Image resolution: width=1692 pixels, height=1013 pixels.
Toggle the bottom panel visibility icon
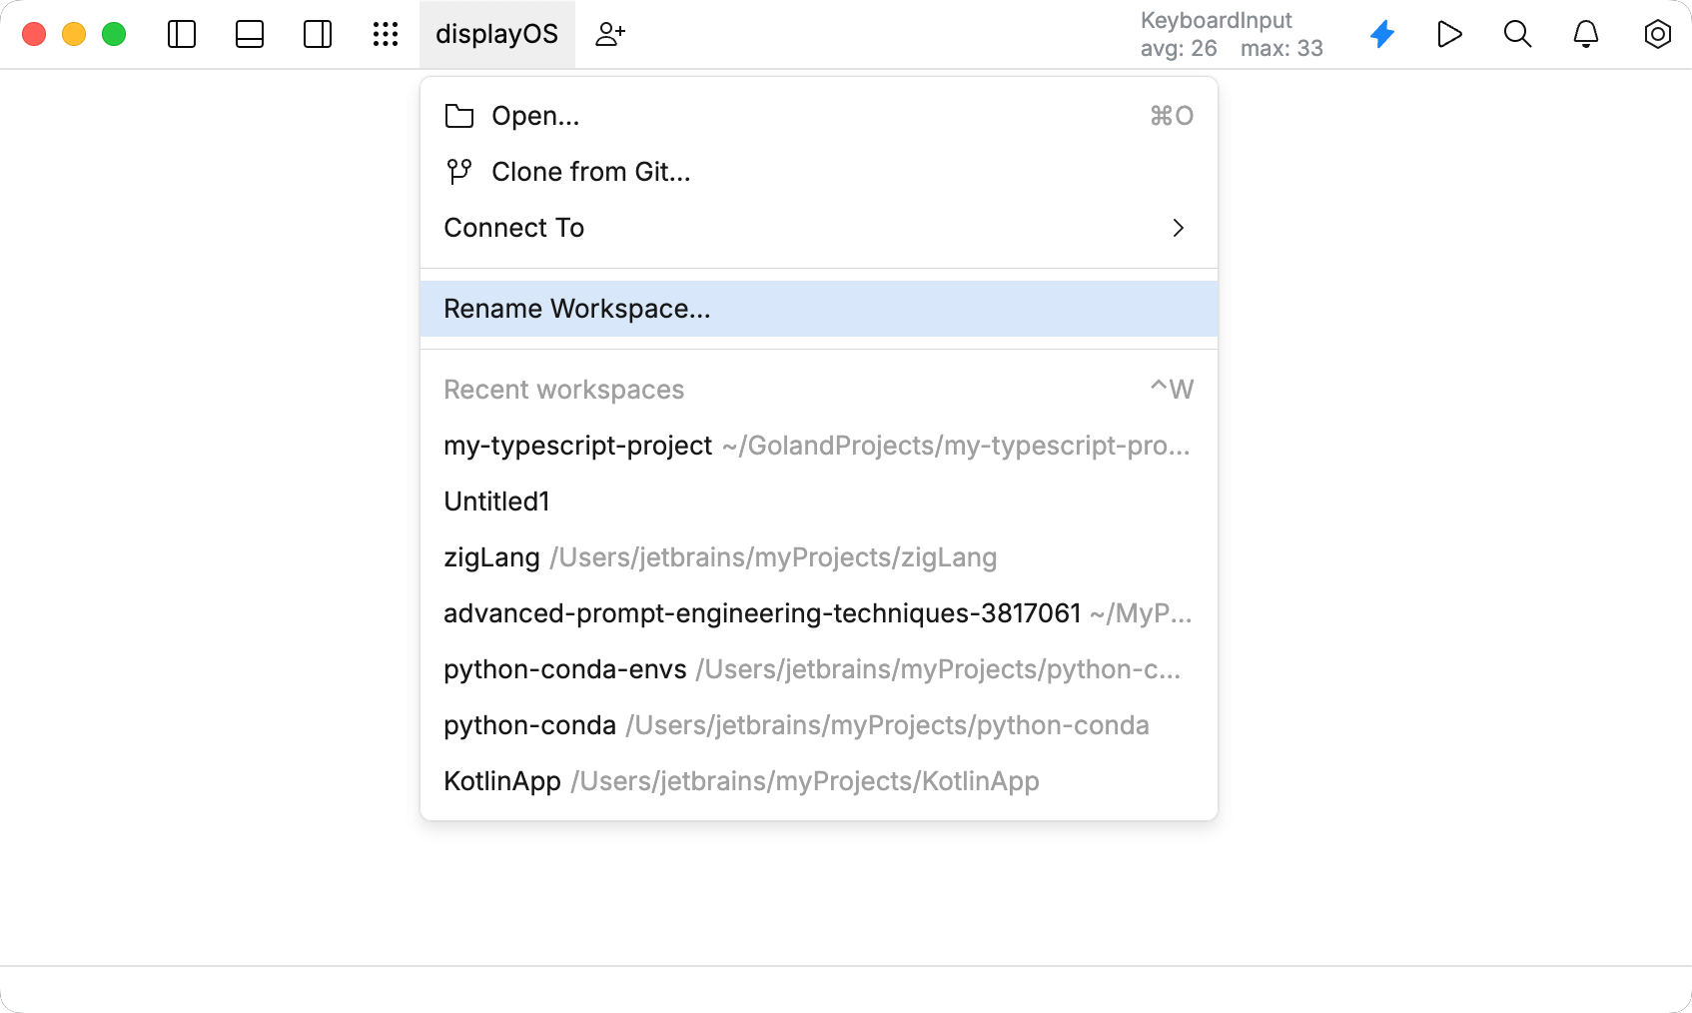click(250, 33)
